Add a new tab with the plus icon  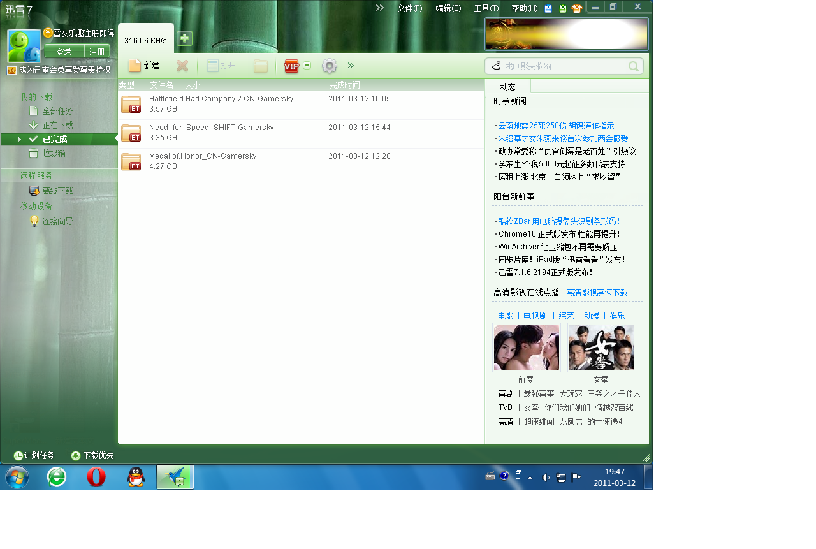pos(184,38)
